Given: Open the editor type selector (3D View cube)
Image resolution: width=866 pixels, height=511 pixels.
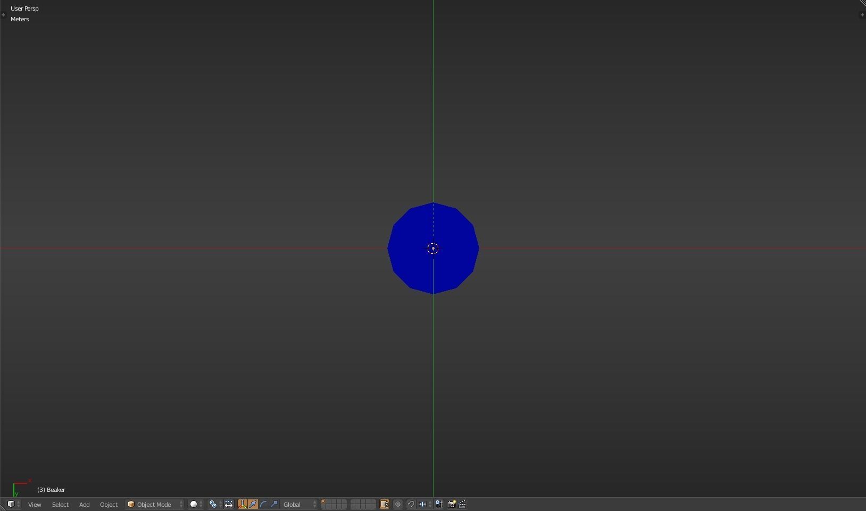Looking at the screenshot, I should (13, 504).
